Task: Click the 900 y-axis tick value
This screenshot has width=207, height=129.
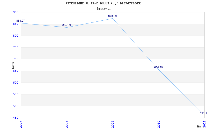Action: pyautogui.click(x=16, y=12)
